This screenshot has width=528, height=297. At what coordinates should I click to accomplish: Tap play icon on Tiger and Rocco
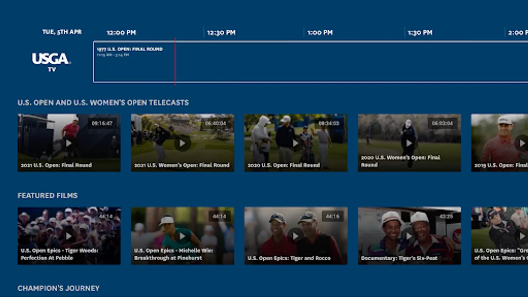click(x=296, y=236)
